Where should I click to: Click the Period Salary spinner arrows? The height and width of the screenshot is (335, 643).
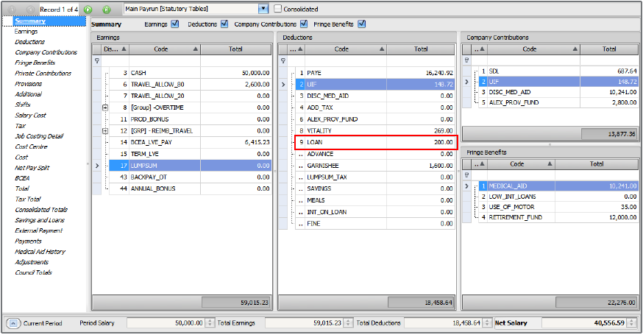pyautogui.click(x=210, y=323)
